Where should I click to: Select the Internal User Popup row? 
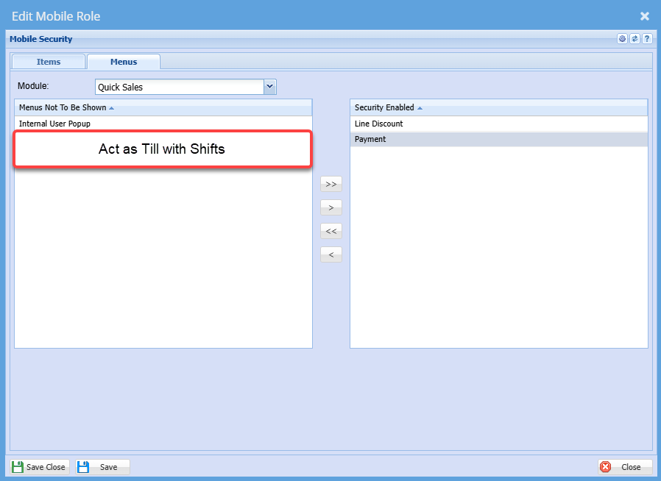point(163,124)
